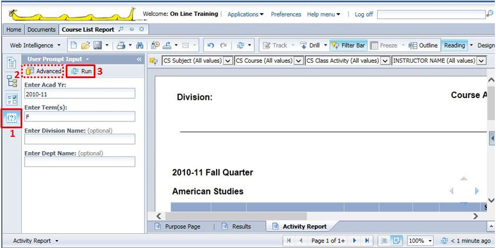This screenshot has height=248, width=496.
Task: Toggle the Outline view
Action: pos(423,46)
